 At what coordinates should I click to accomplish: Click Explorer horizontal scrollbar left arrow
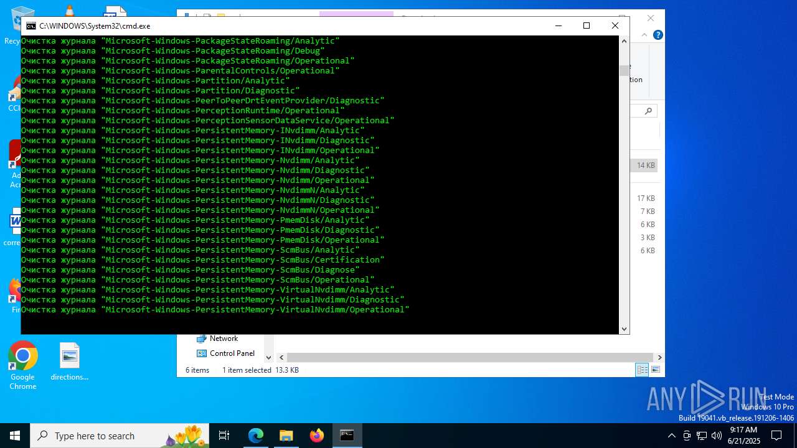(x=281, y=357)
